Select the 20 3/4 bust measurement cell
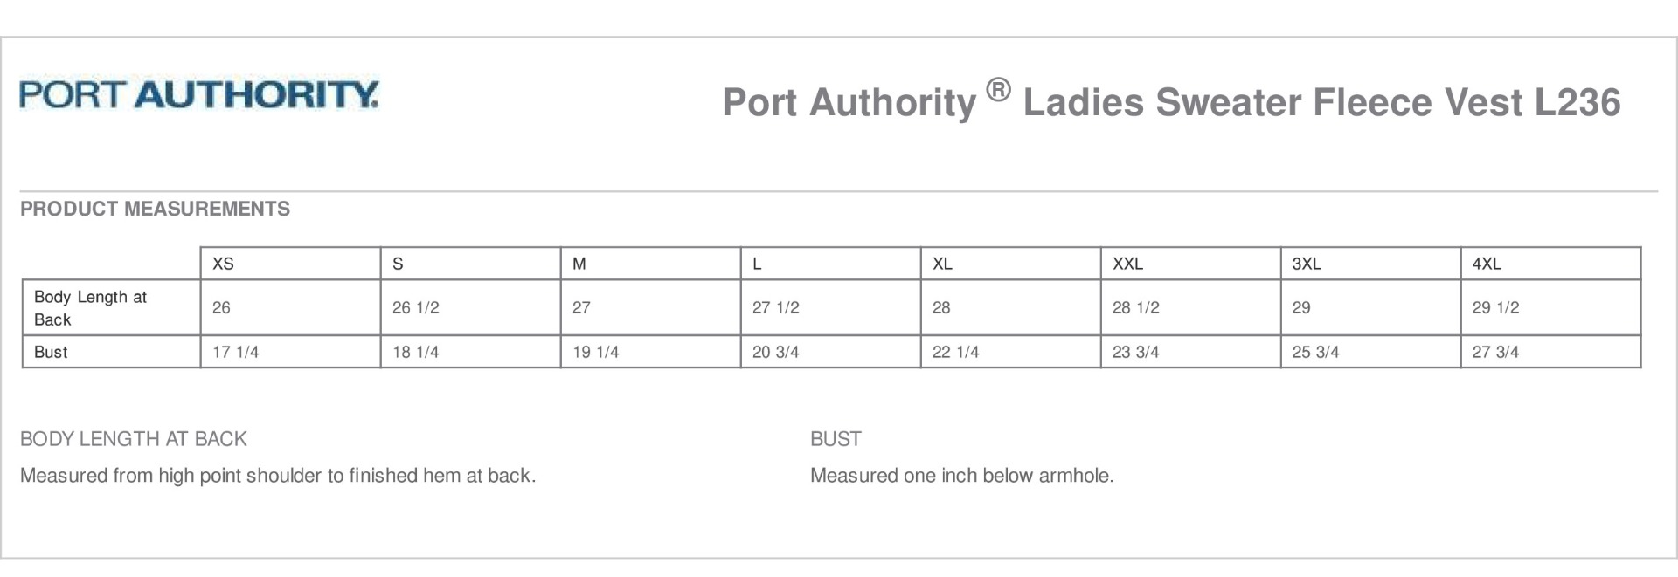Screen dimensions: 1678x577 tap(776, 352)
